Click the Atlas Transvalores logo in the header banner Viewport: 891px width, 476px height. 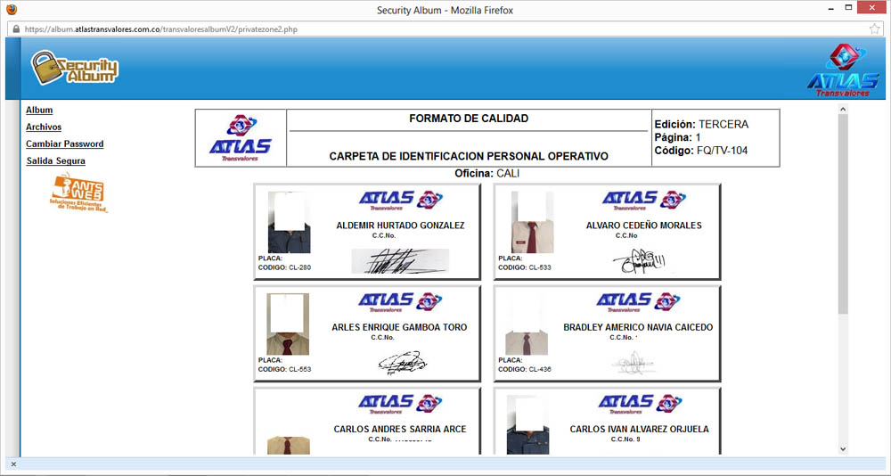pos(843,70)
